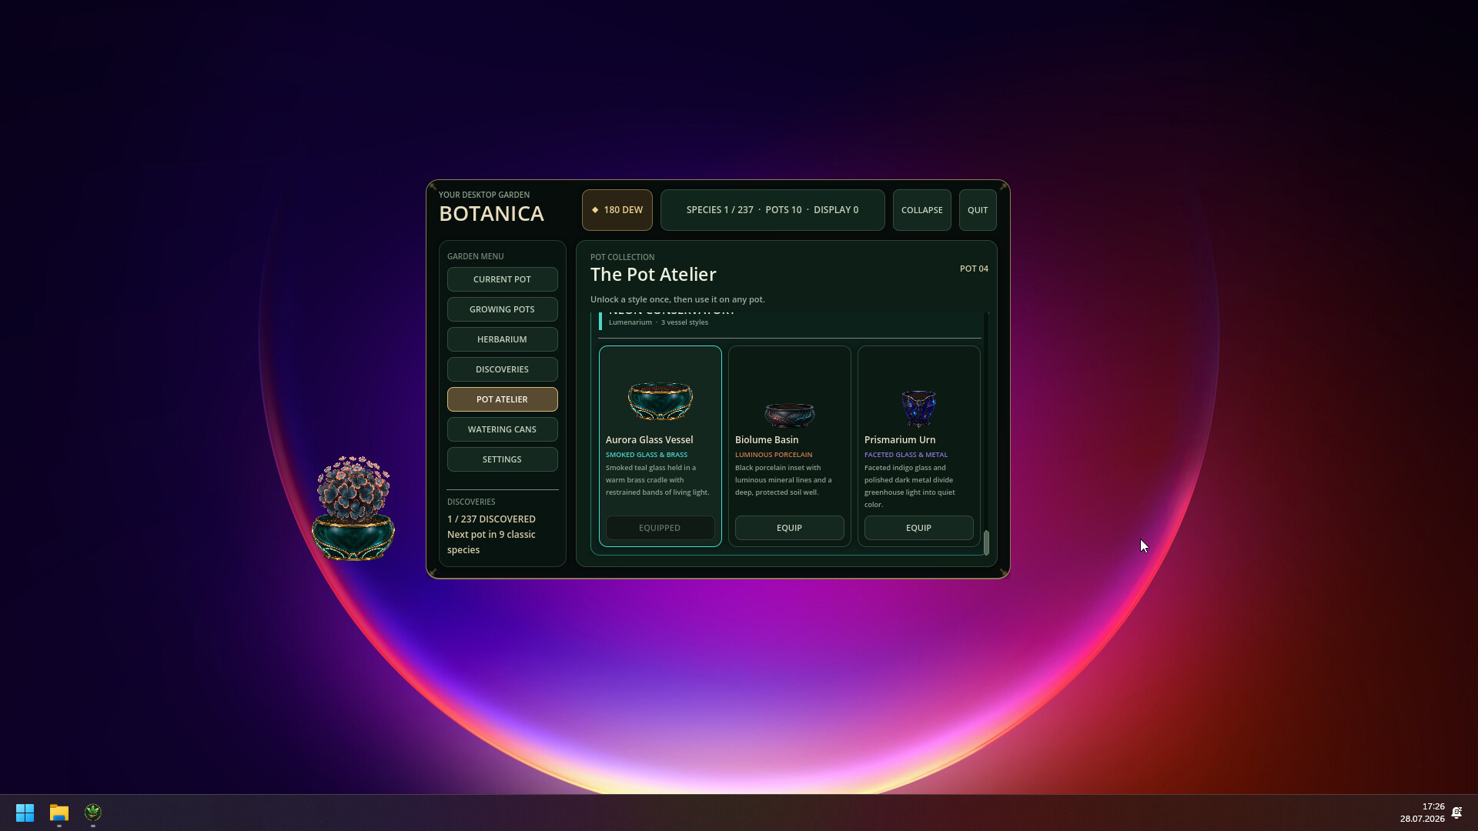
Task: Select the Biolume Basin pot image
Action: click(x=789, y=415)
